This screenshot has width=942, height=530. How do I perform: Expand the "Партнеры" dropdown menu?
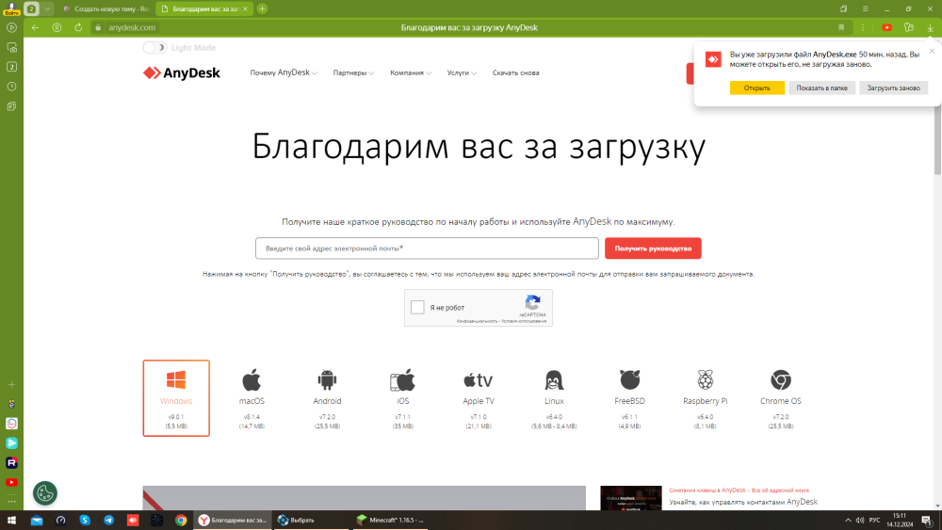pos(353,72)
